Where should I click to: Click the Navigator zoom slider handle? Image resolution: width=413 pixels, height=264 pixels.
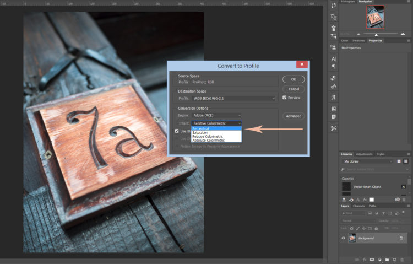(376, 34)
